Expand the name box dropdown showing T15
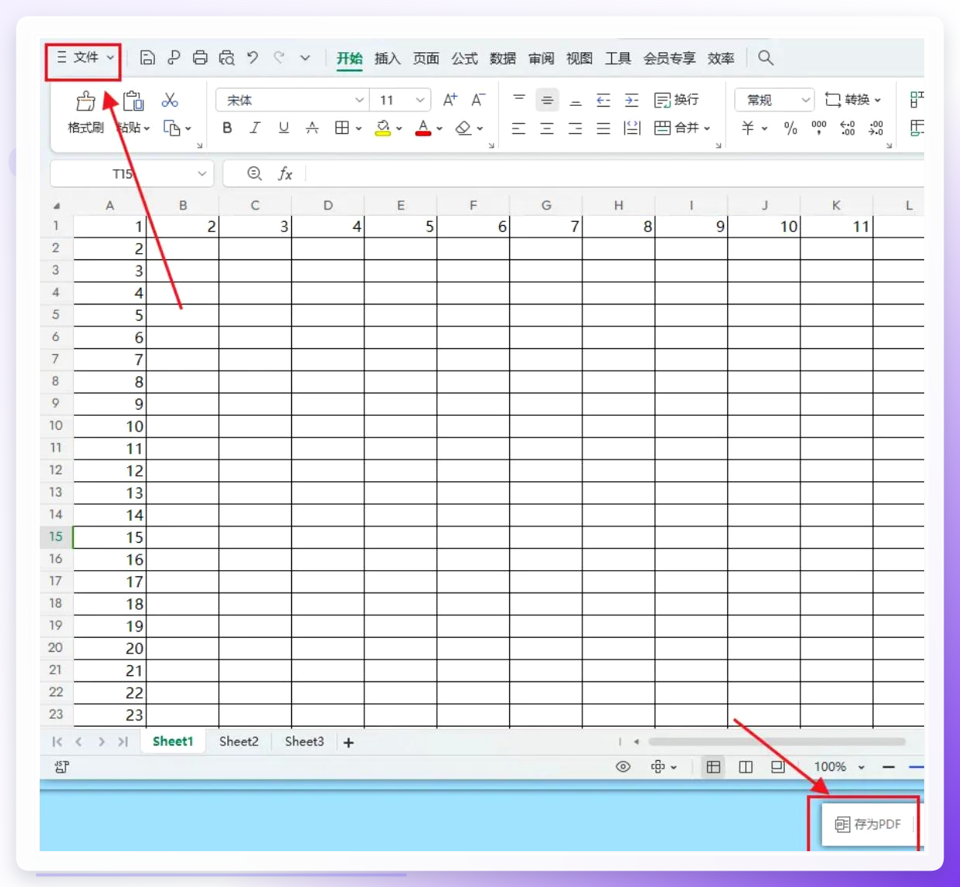The width and height of the screenshot is (960, 887). [x=202, y=174]
